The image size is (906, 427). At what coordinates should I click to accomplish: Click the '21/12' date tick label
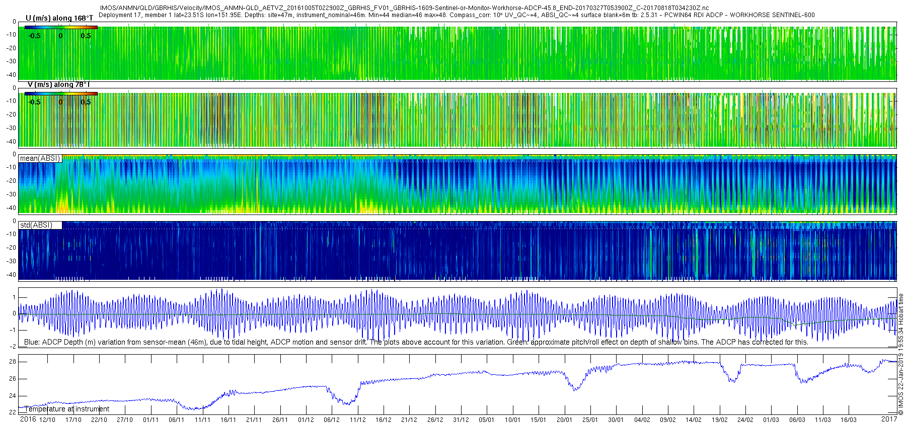click(x=409, y=420)
